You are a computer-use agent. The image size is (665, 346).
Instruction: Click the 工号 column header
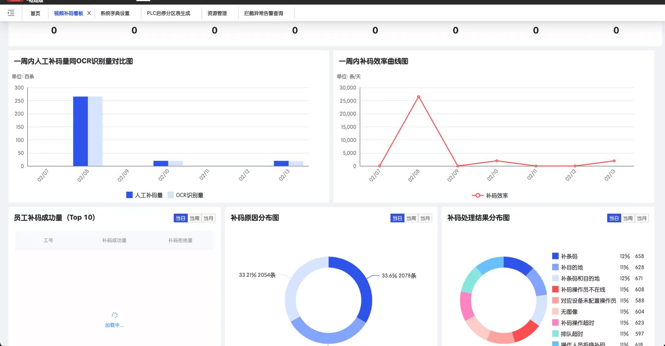(48, 240)
